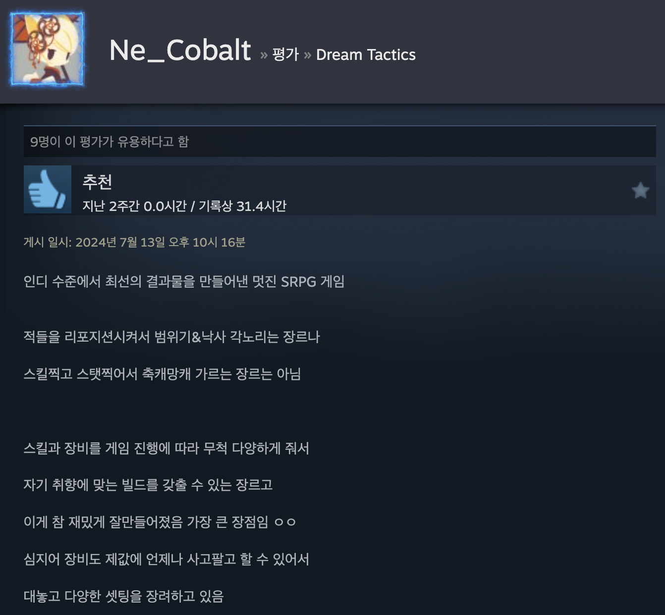Click the line starting 스킬찍고 스탯찍어서
This screenshot has height=615, width=665.
point(162,374)
